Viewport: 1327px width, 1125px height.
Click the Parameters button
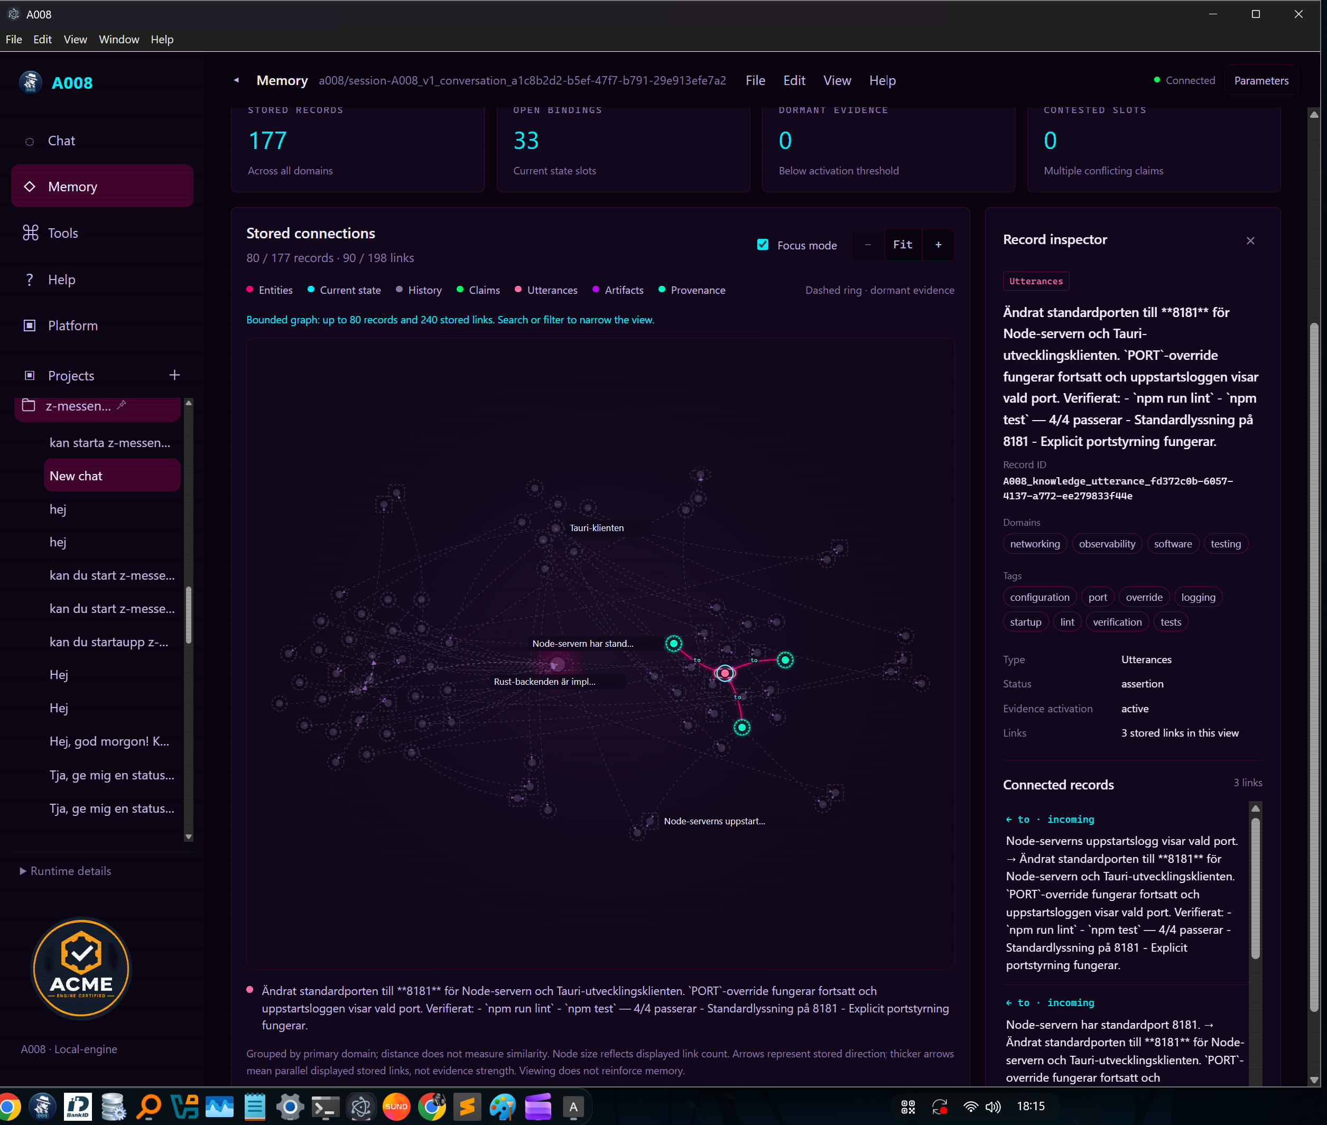coord(1261,80)
